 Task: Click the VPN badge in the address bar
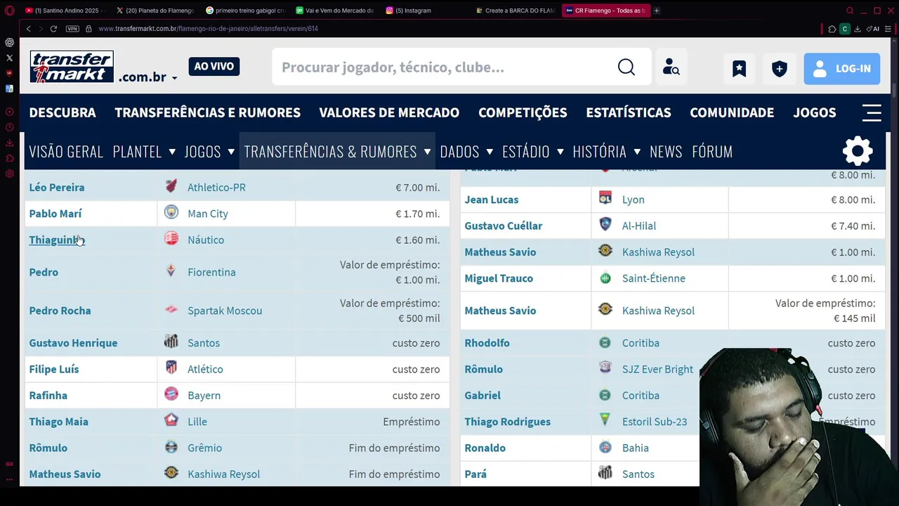coord(72,29)
